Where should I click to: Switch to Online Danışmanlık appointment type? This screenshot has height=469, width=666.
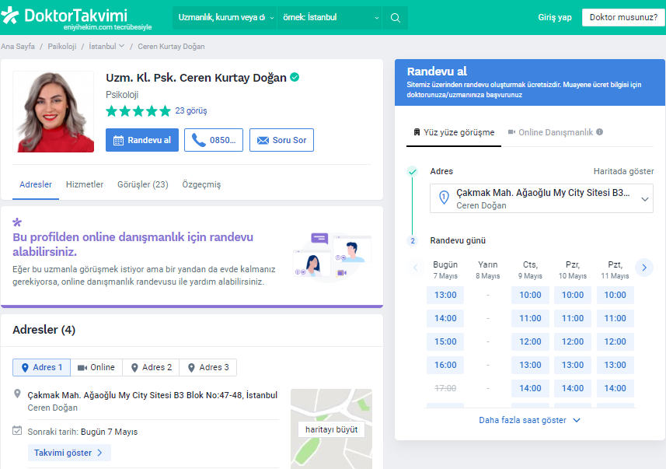549,132
